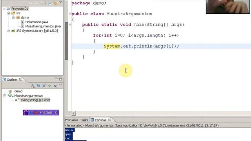The image size is (251, 141).
Task: Select demo package in Outline
Action: [x=18, y=91]
